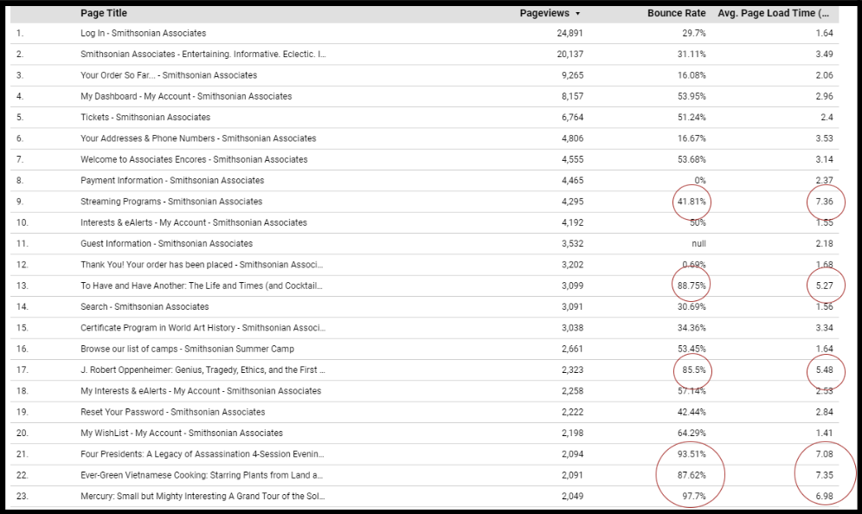Click pageviews value 24,891
862x514 pixels.
tap(569, 33)
